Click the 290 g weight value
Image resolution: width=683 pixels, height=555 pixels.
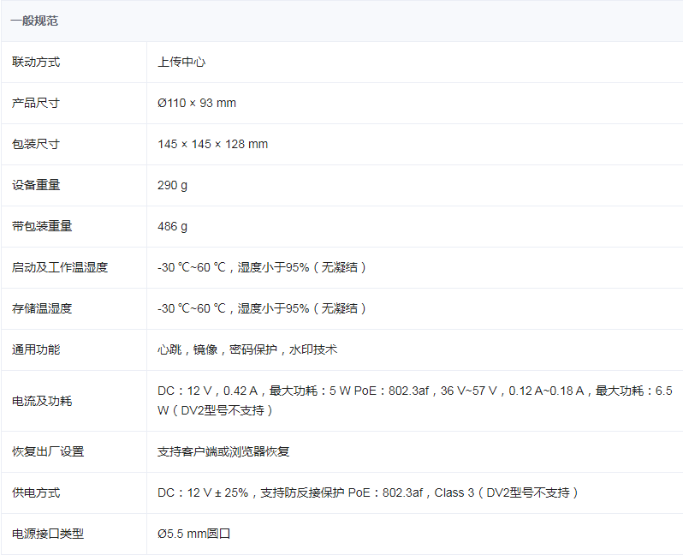(172, 185)
